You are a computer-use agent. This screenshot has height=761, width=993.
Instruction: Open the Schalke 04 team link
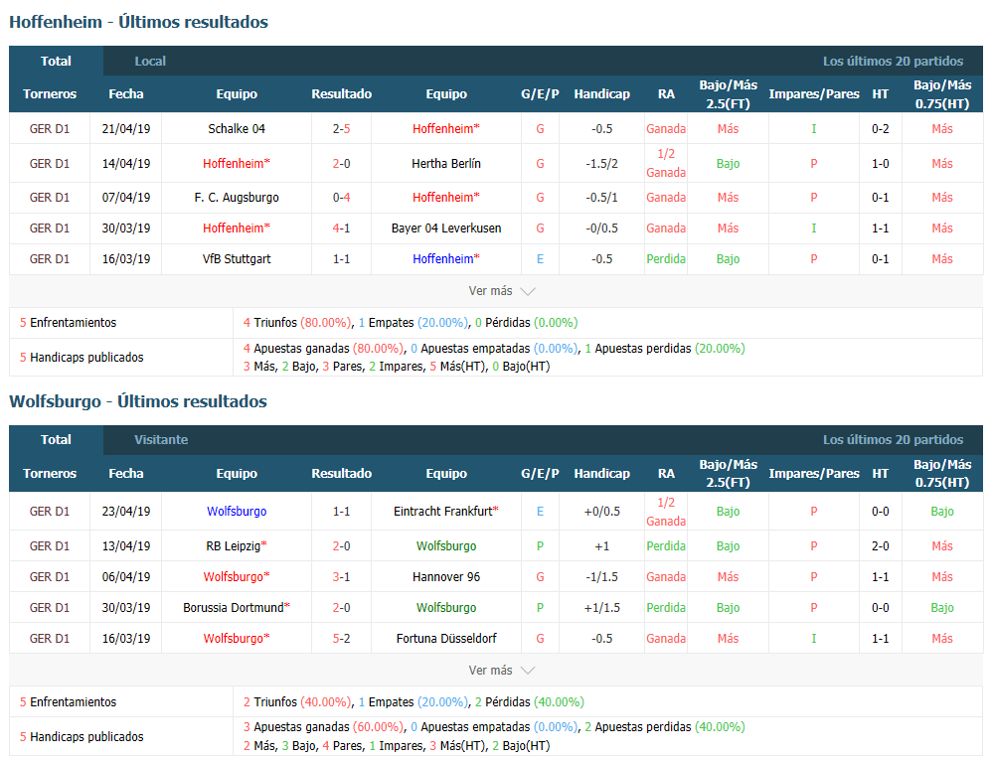(237, 129)
